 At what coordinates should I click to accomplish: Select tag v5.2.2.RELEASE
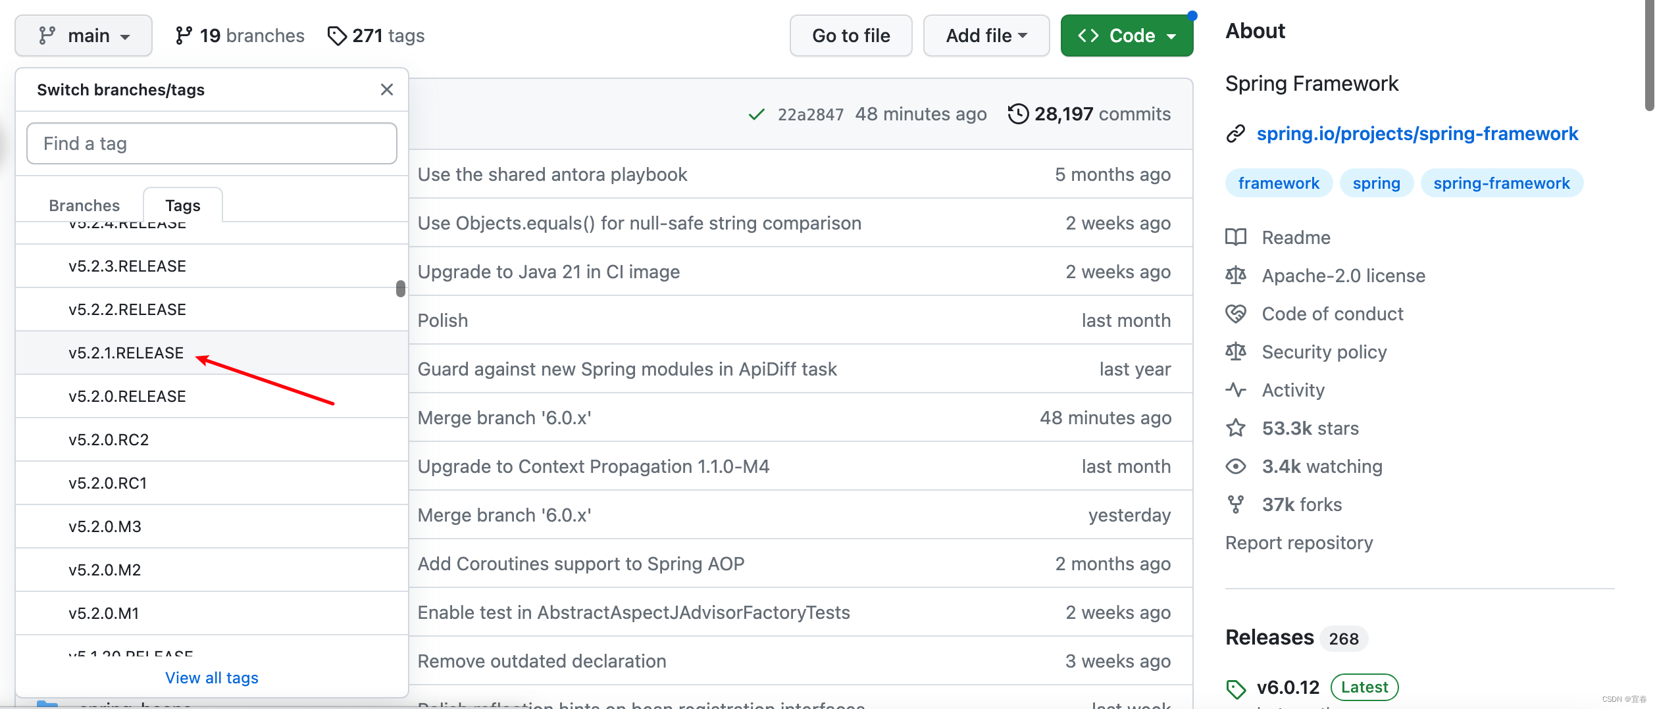tap(212, 309)
